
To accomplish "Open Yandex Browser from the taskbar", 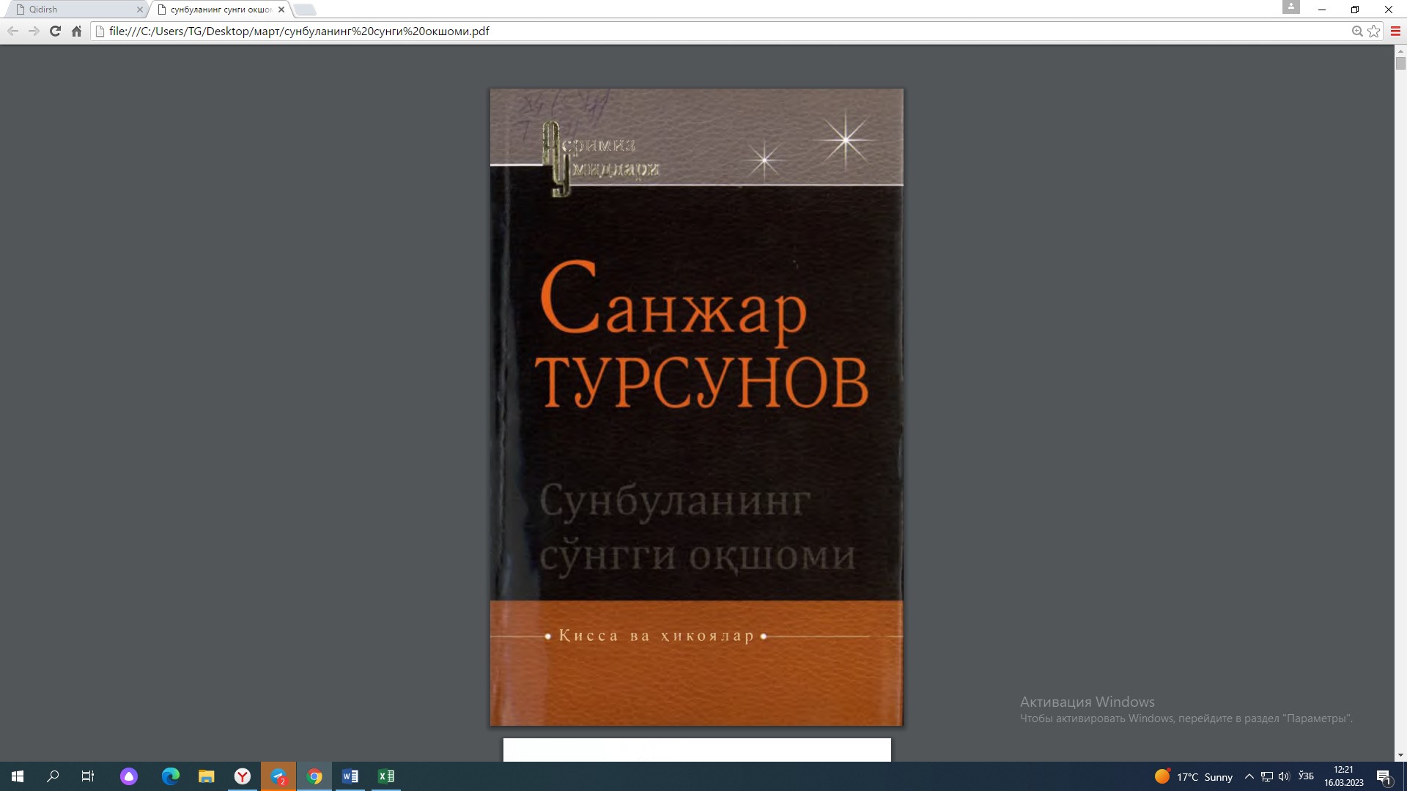I will click(242, 776).
